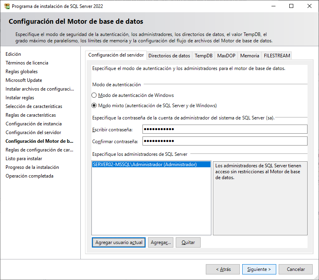Click Configuración del servidor sidebar step
This screenshot has width=319, height=280.
[x=33, y=132]
